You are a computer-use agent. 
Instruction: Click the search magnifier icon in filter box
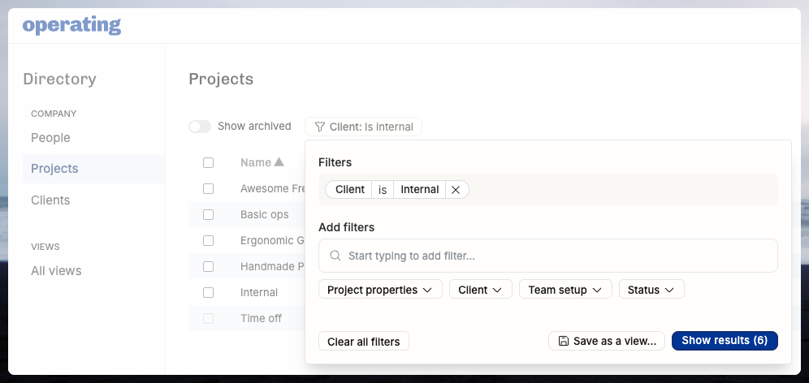(335, 256)
